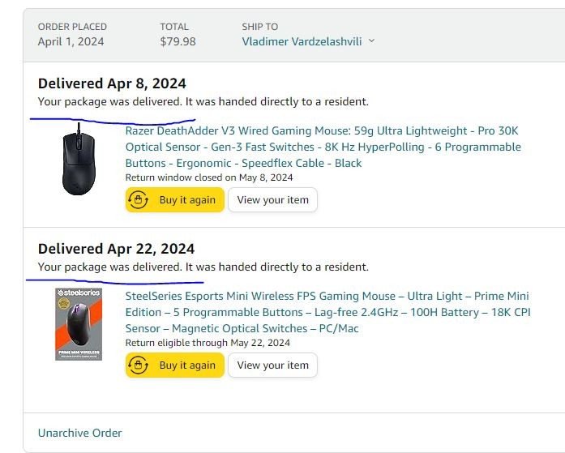Viewport: 565px width, 453px height.
Task: Open the Razer DeathAdder V3 product thumbnail
Action: click(x=78, y=158)
